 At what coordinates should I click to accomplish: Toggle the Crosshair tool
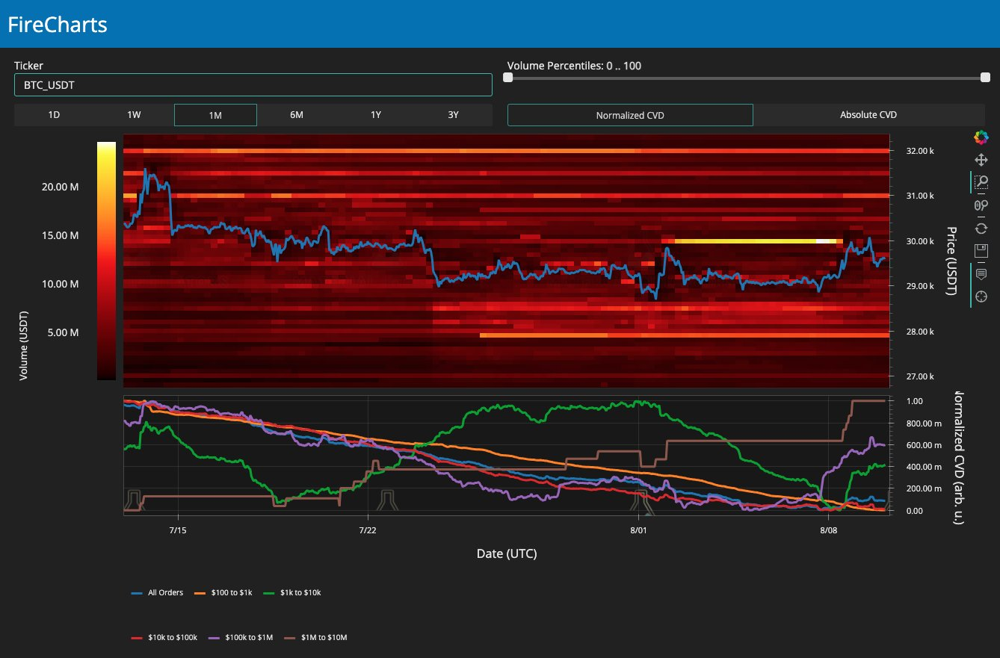pos(981,296)
